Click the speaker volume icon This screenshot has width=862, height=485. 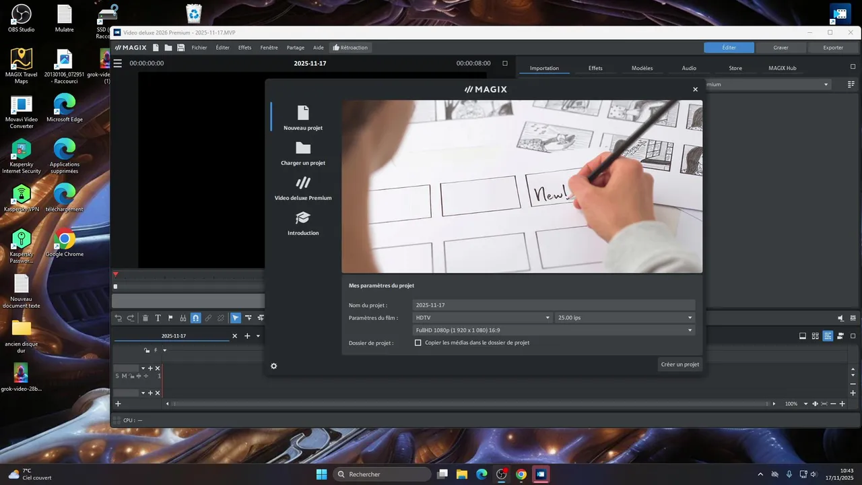[840, 318]
